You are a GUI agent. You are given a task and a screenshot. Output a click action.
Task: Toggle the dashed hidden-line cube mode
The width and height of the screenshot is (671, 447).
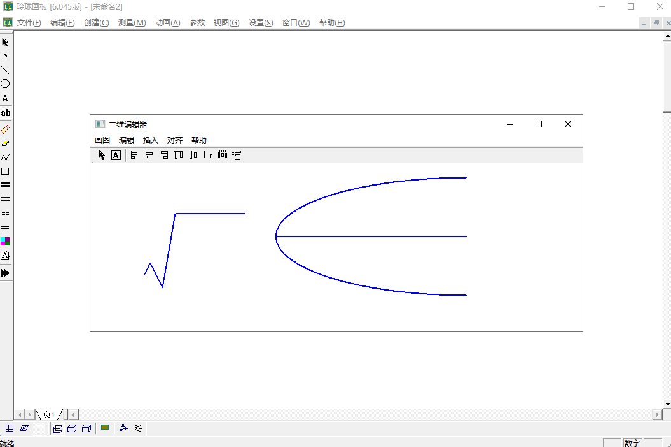click(x=72, y=429)
